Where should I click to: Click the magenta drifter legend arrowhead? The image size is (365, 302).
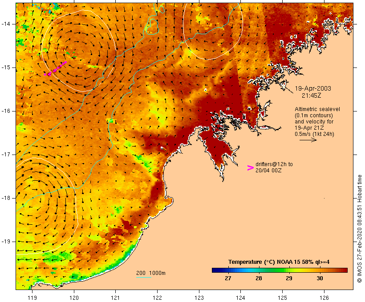(x=251, y=168)
